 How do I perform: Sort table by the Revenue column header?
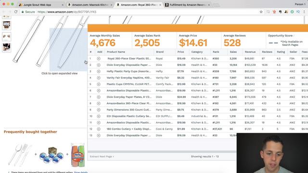point(250,52)
